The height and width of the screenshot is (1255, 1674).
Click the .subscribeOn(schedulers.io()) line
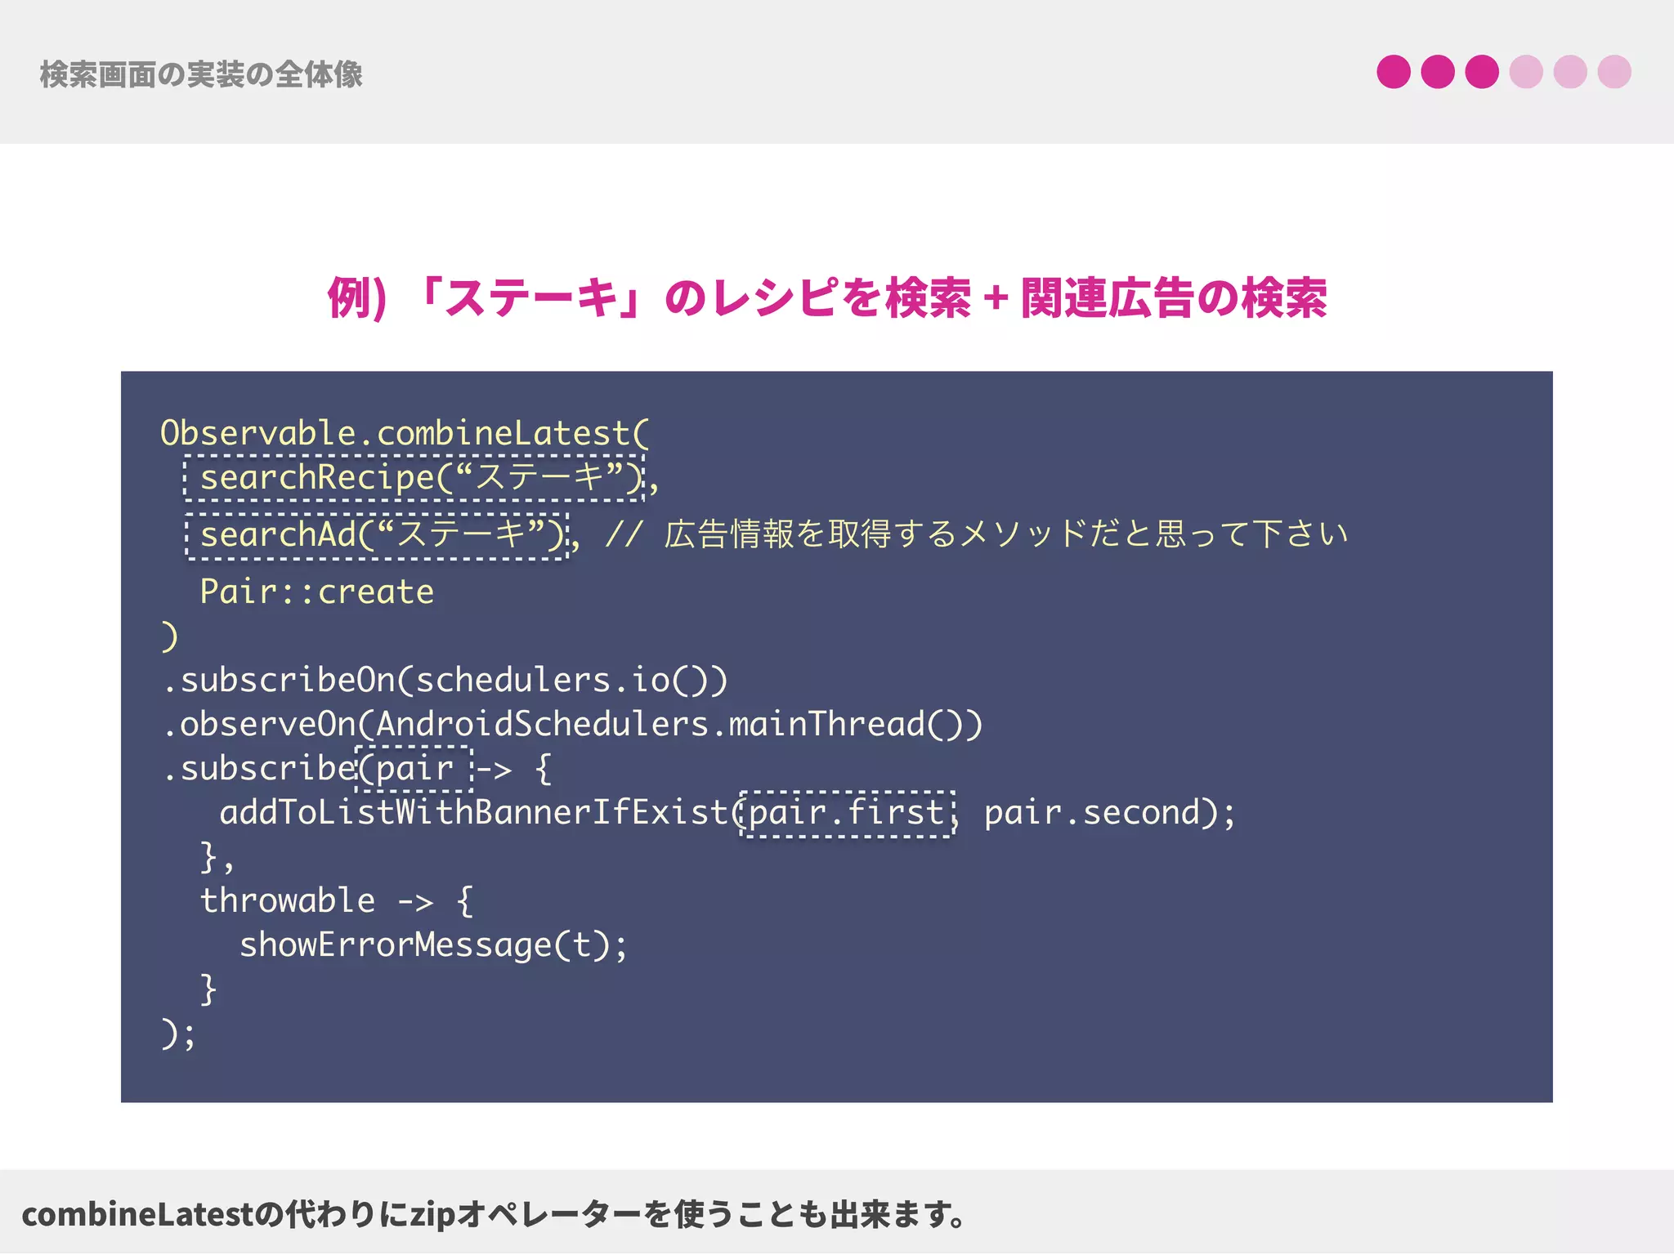tap(445, 681)
